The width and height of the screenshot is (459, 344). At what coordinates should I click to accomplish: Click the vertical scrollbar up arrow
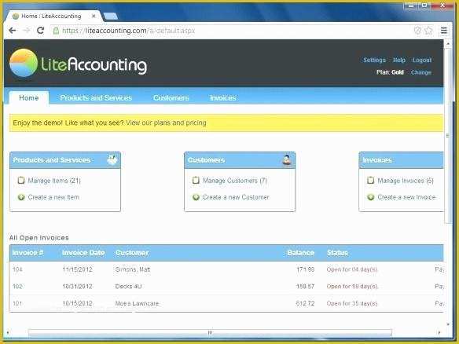click(x=448, y=43)
